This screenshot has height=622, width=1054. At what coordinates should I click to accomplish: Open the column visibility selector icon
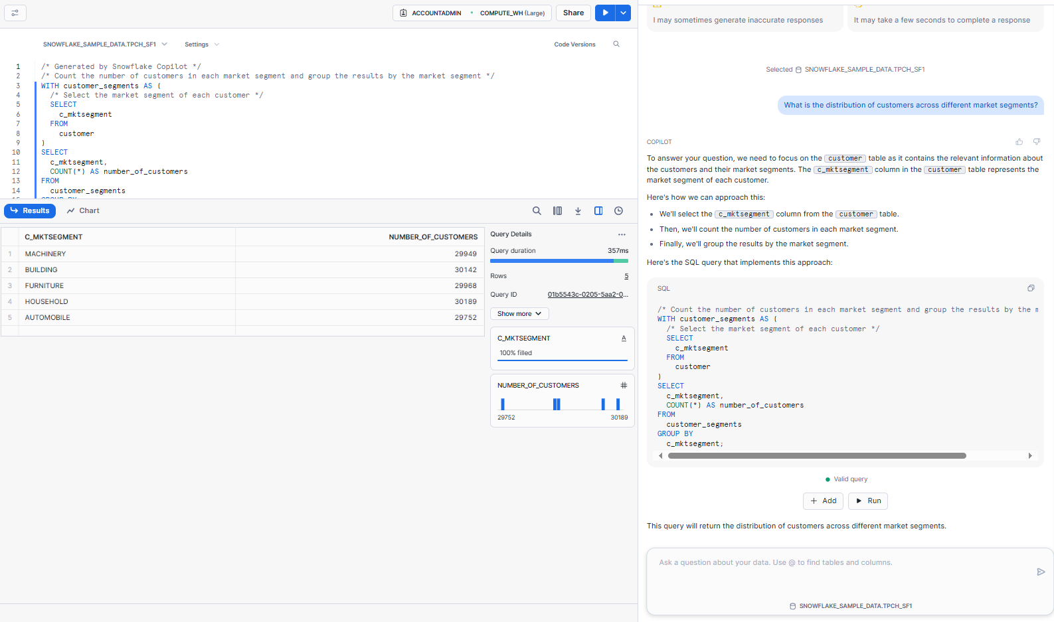[x=557, y=210]
